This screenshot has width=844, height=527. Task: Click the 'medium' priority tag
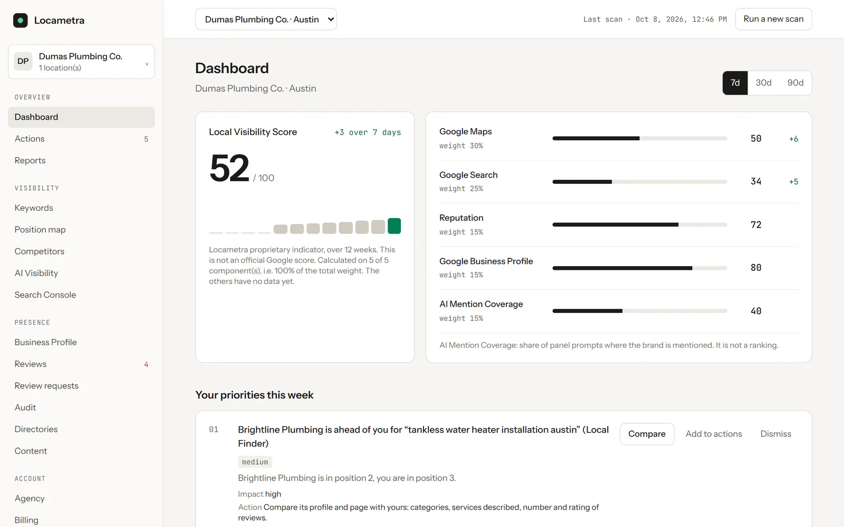[x=255, y=462]
